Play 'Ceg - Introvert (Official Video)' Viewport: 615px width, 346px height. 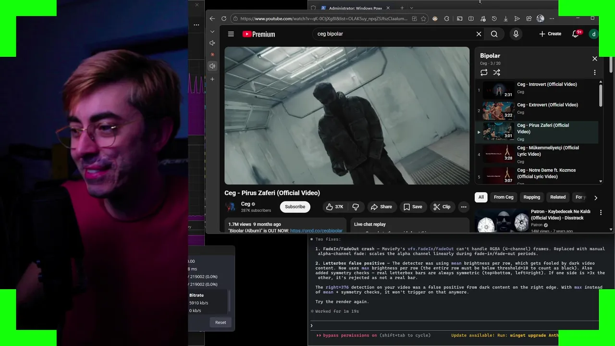[x=537, y=90]
